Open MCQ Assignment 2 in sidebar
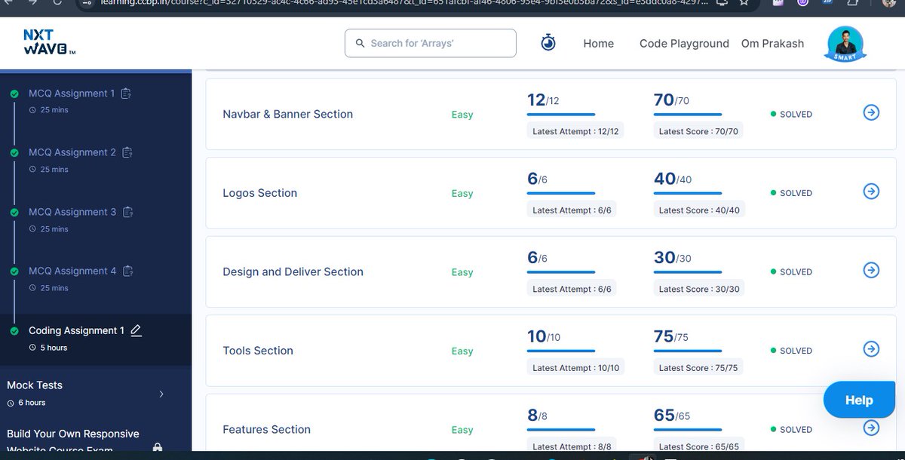Viewport: 905px width, 460px height. 72,152
